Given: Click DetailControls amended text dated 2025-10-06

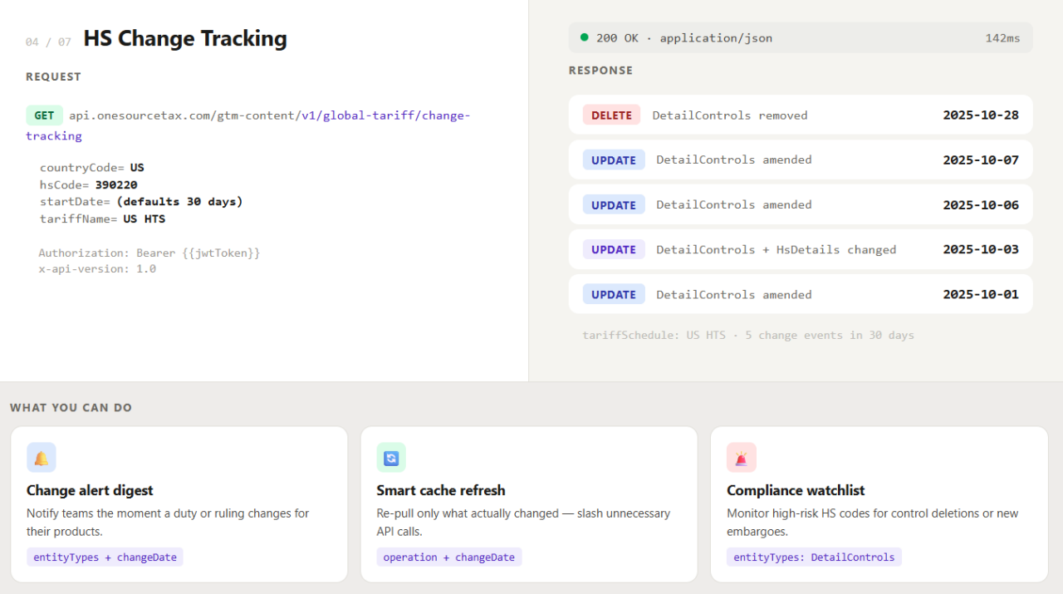Looking at the screenshot, I should click(x=734, y=205).
